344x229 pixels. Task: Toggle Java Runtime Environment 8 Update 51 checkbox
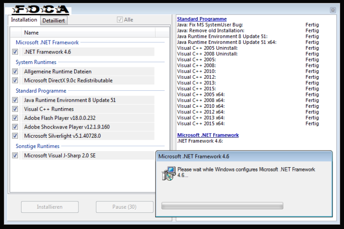click(15, 100)
